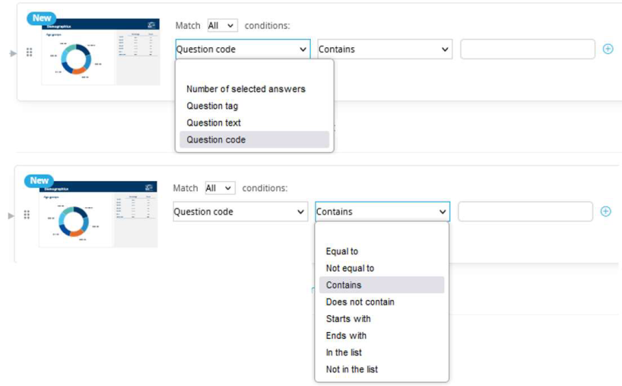
Task: Expand the first slide row arrow
Action: pos(13,53)
